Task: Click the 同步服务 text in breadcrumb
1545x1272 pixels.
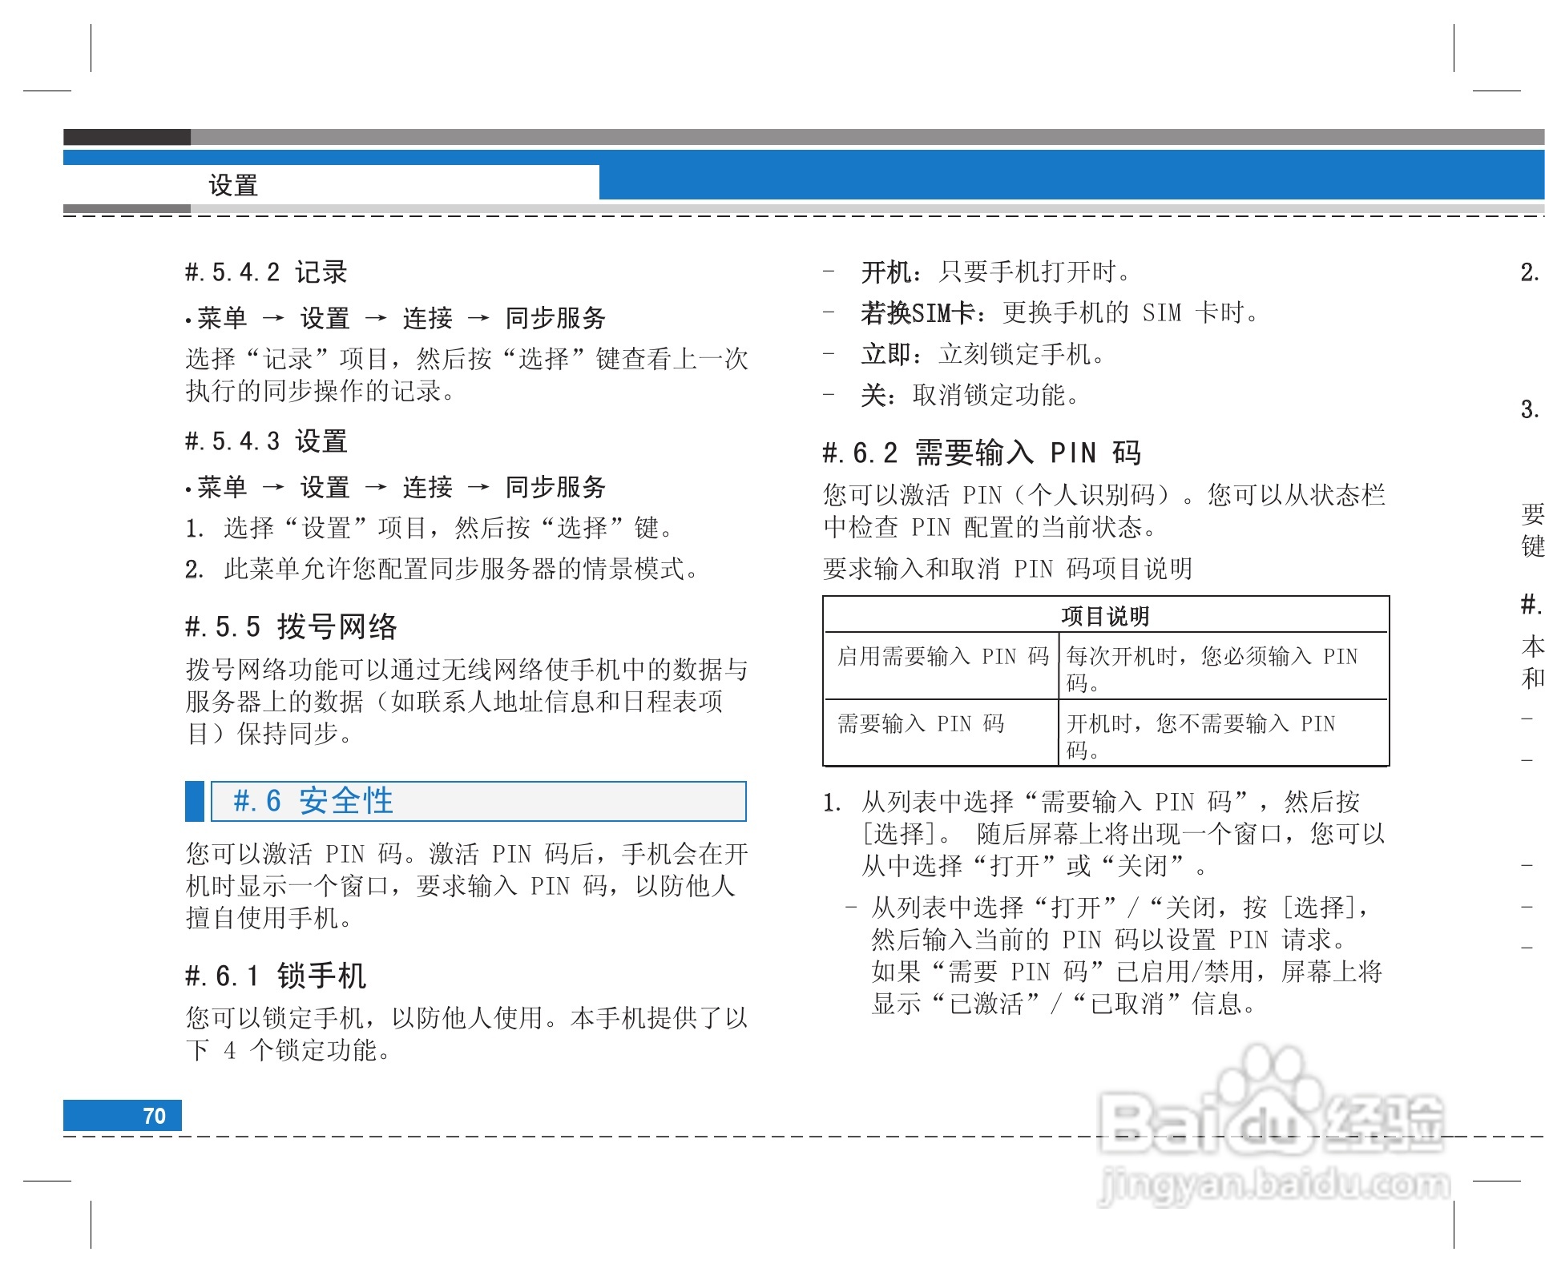Action: [555, 318]
